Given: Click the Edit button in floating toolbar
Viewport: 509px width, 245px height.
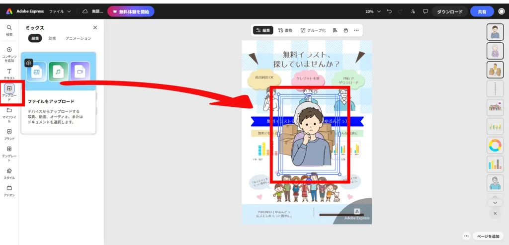Looking at the screenshot, I should tap(263, 30).
